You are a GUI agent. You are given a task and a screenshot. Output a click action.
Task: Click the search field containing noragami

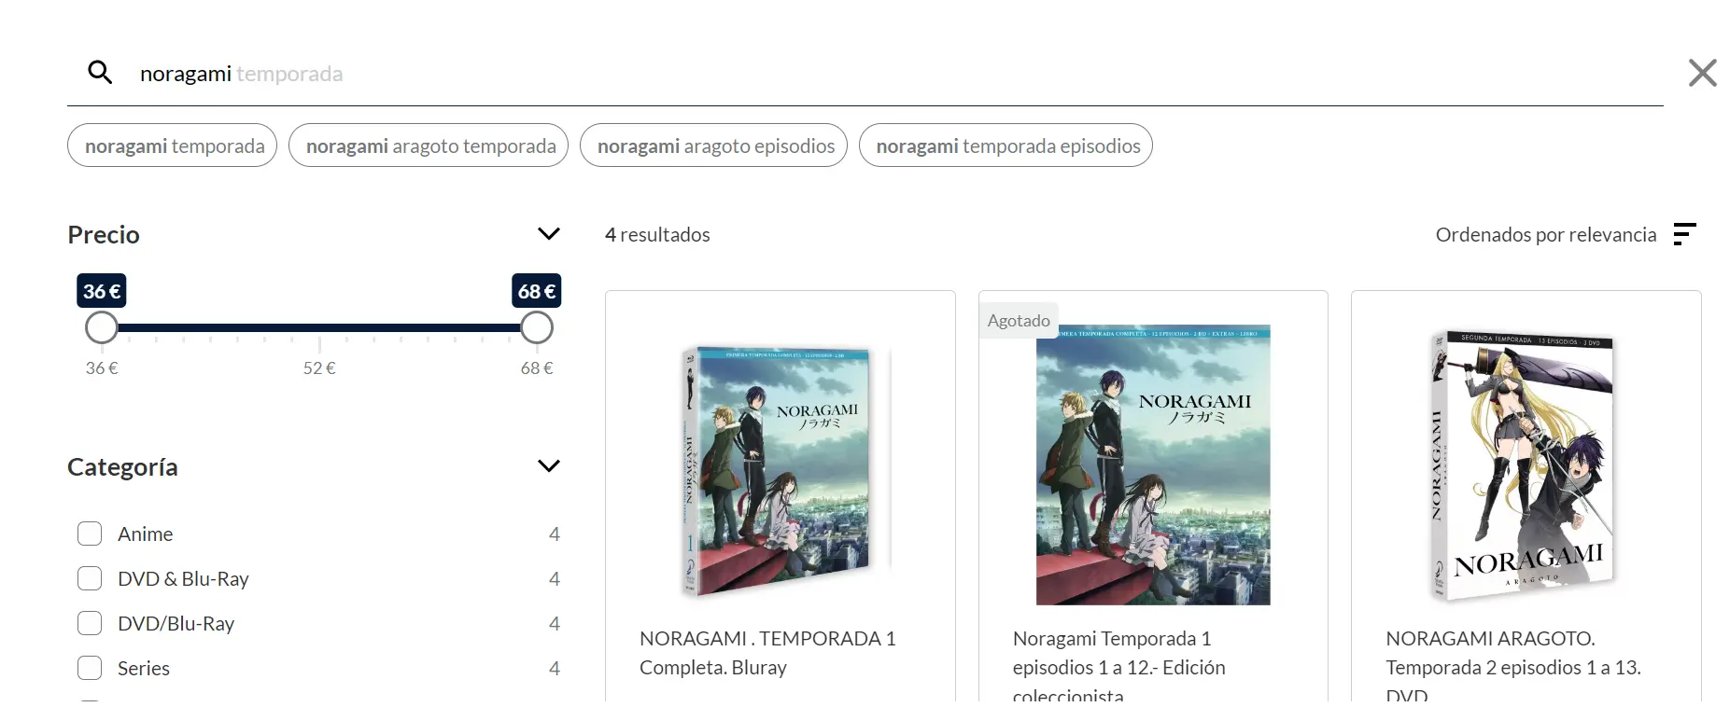point(865,74)
